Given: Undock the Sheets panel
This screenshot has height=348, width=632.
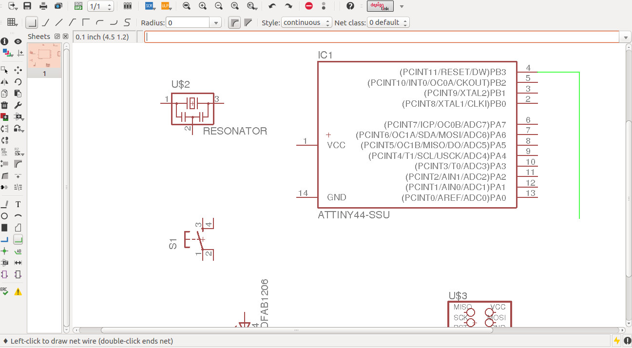Looking at the screenshot, I should (57, 37).
